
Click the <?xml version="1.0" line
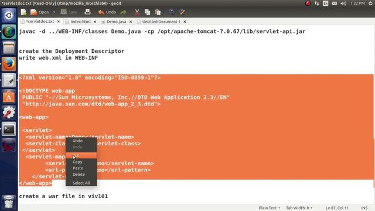tap(90, 77)
